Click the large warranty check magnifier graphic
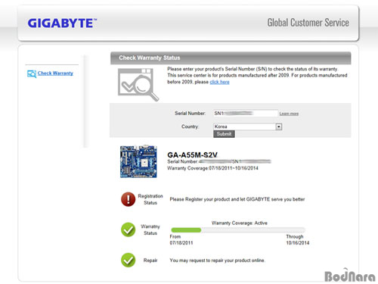The height and width of the screenshot is (284, 378). (138, 85)
